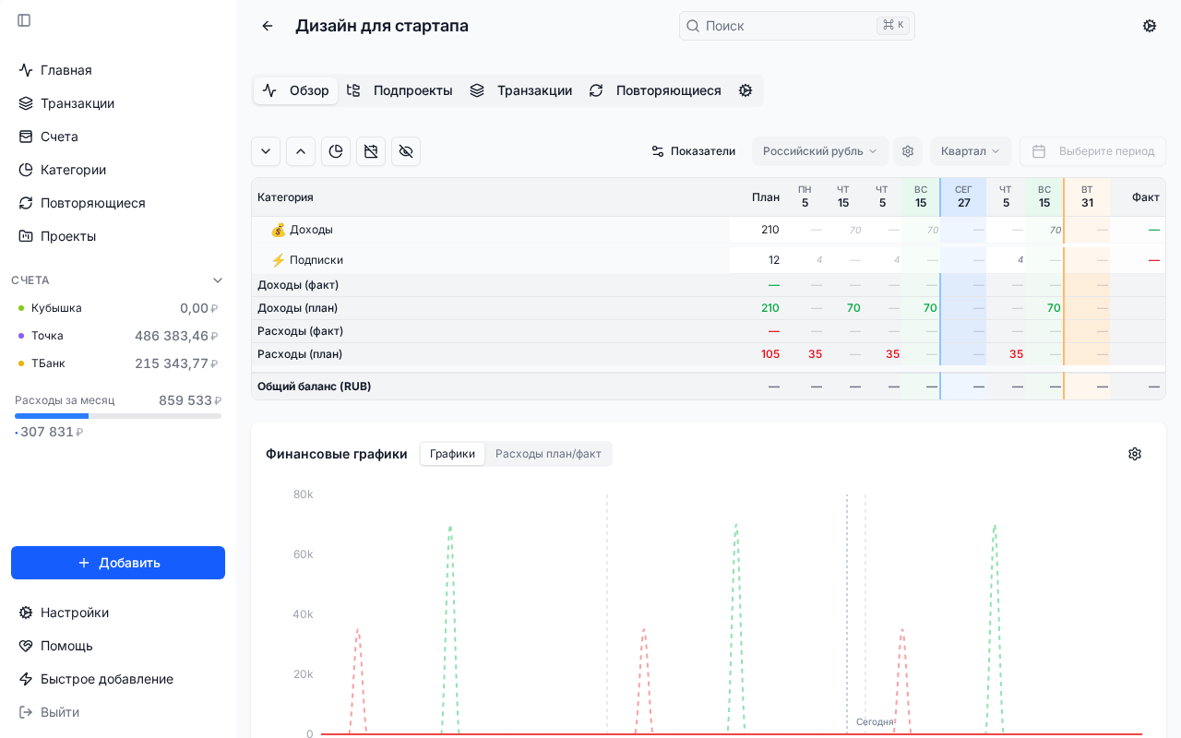This screenshot has height=738, width=1181.
Task: Open the Квартал period dropdown
Action: (971, 151)
